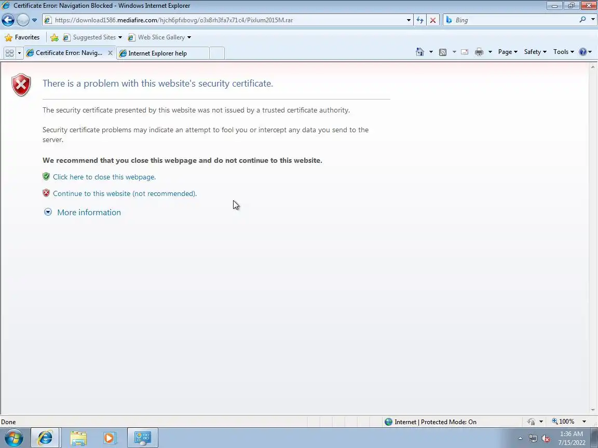Click the Quick Tabs grid icon
598x448 pixels.
click(9, 53)
